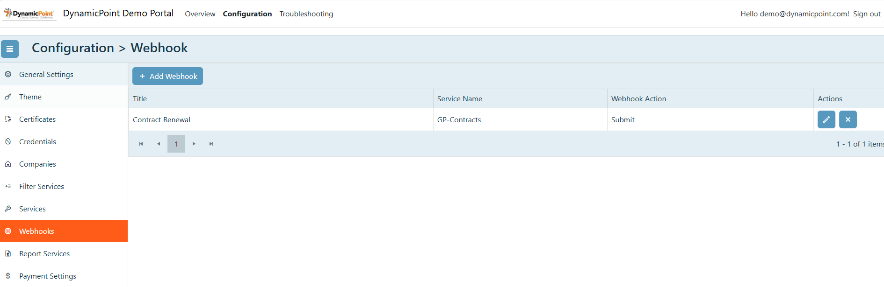Open Companies page in sidebar
Screen dimensions: 884x287
click(x=64, y=164)
